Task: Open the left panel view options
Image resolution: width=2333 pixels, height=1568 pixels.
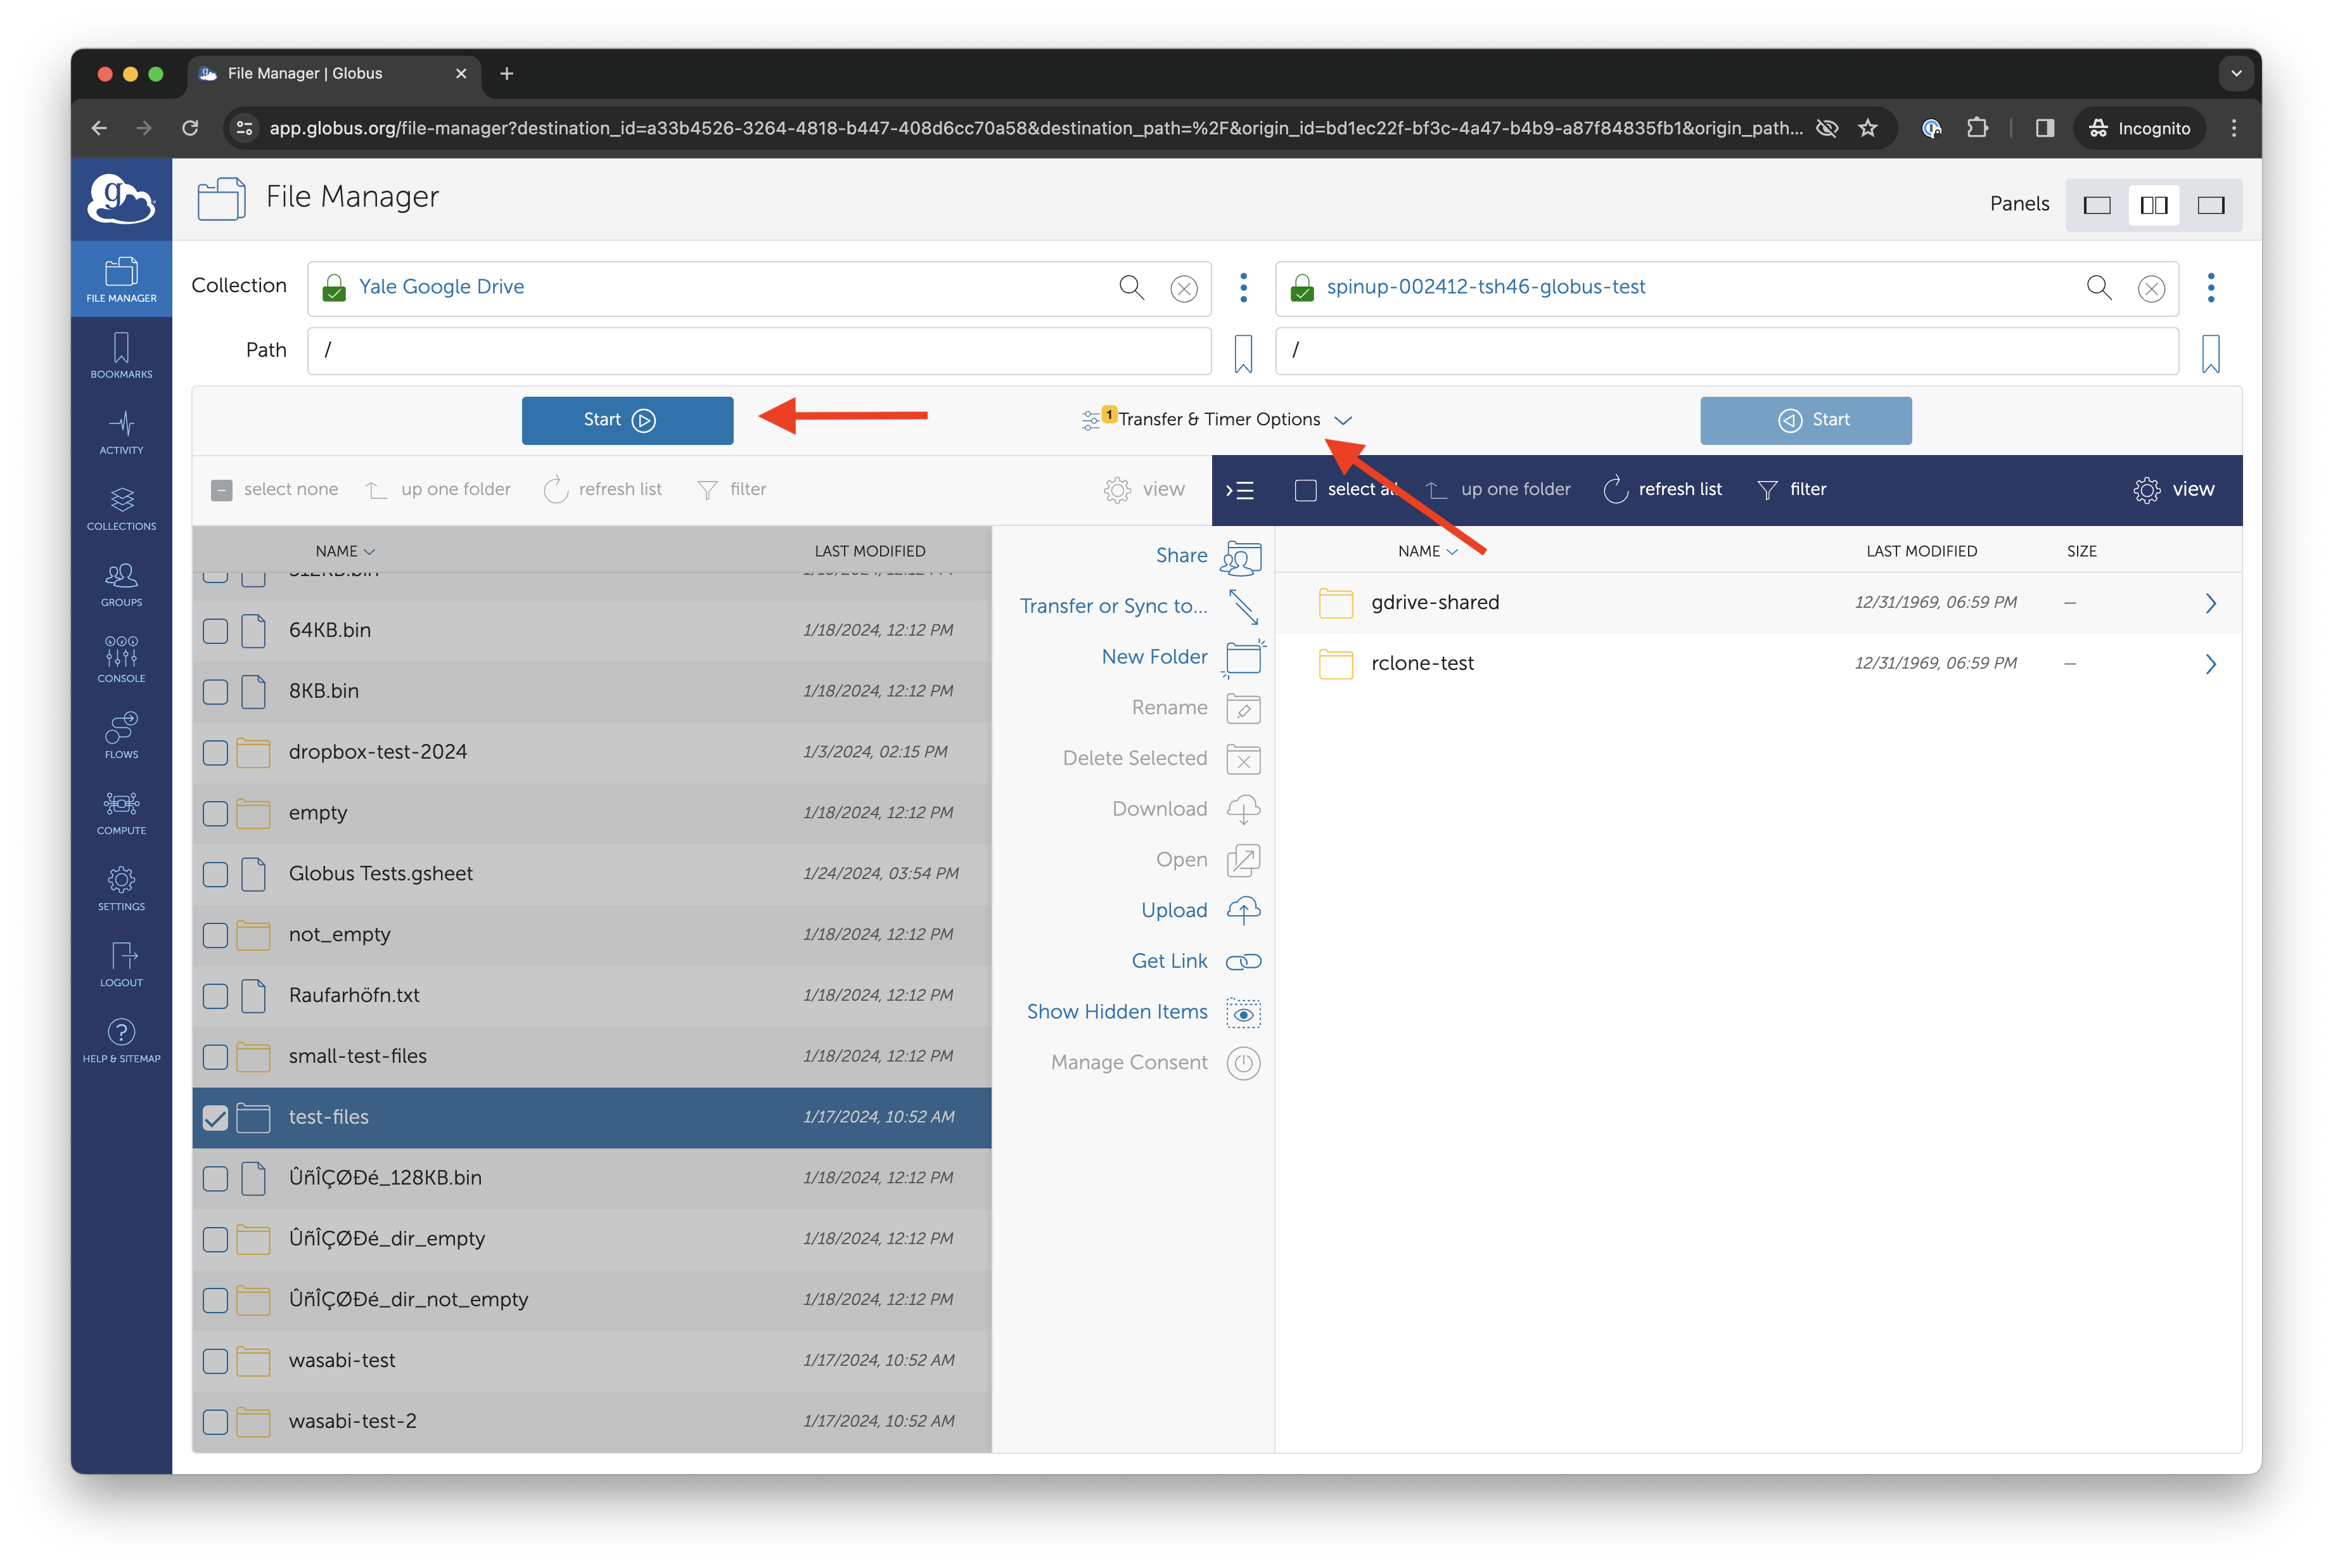Action: [x=1144, y=489]
